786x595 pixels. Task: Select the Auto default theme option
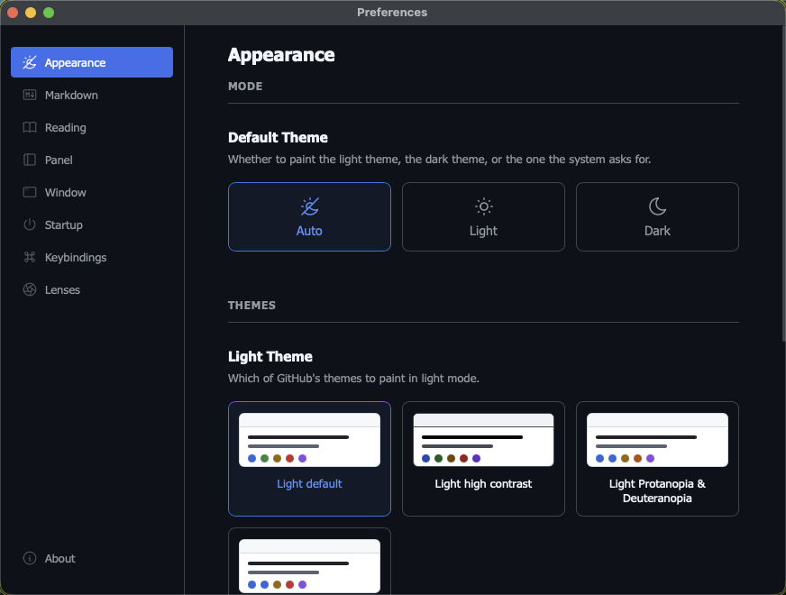pyautogui.click(x=309, y=216)
